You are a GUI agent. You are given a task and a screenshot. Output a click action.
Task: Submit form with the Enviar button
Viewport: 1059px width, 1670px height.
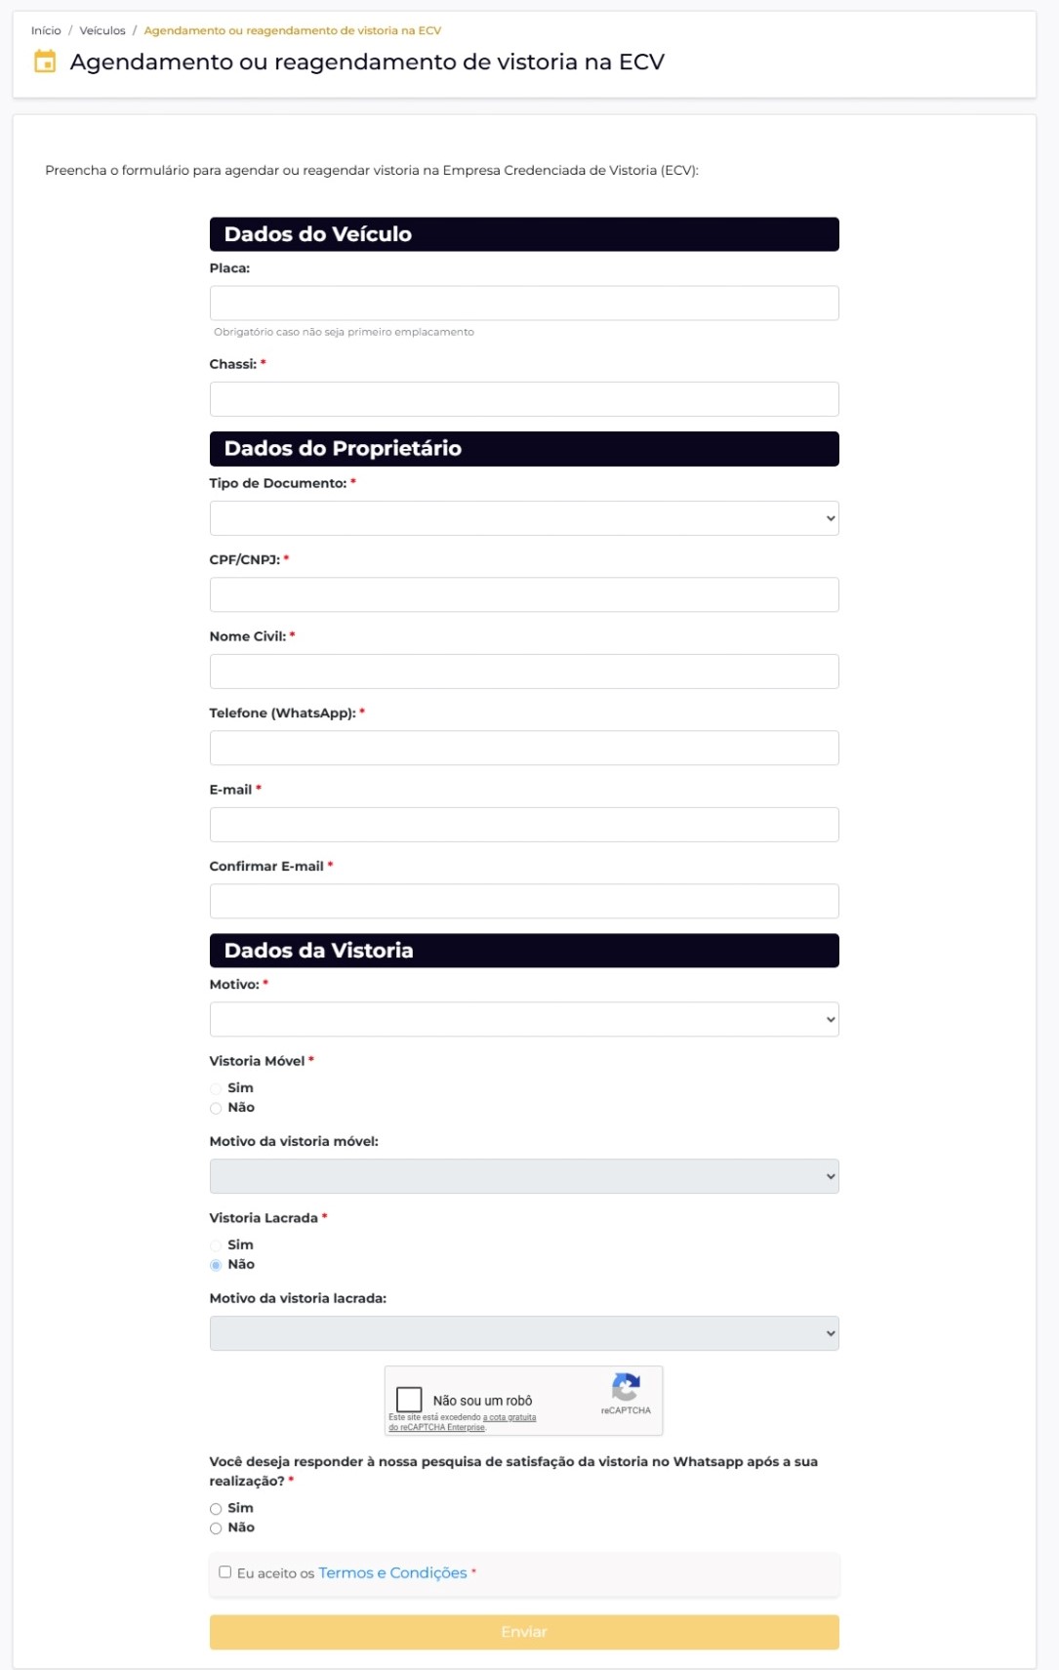[x=524, y=1632]
